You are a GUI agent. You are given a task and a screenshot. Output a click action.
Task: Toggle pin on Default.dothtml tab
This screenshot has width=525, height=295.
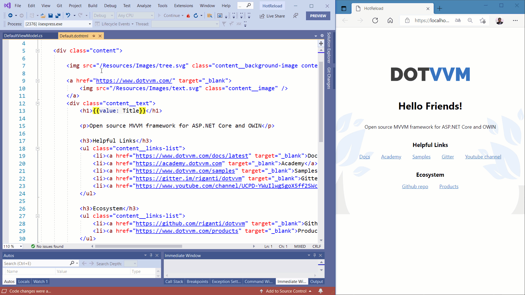tap(94, 36)
